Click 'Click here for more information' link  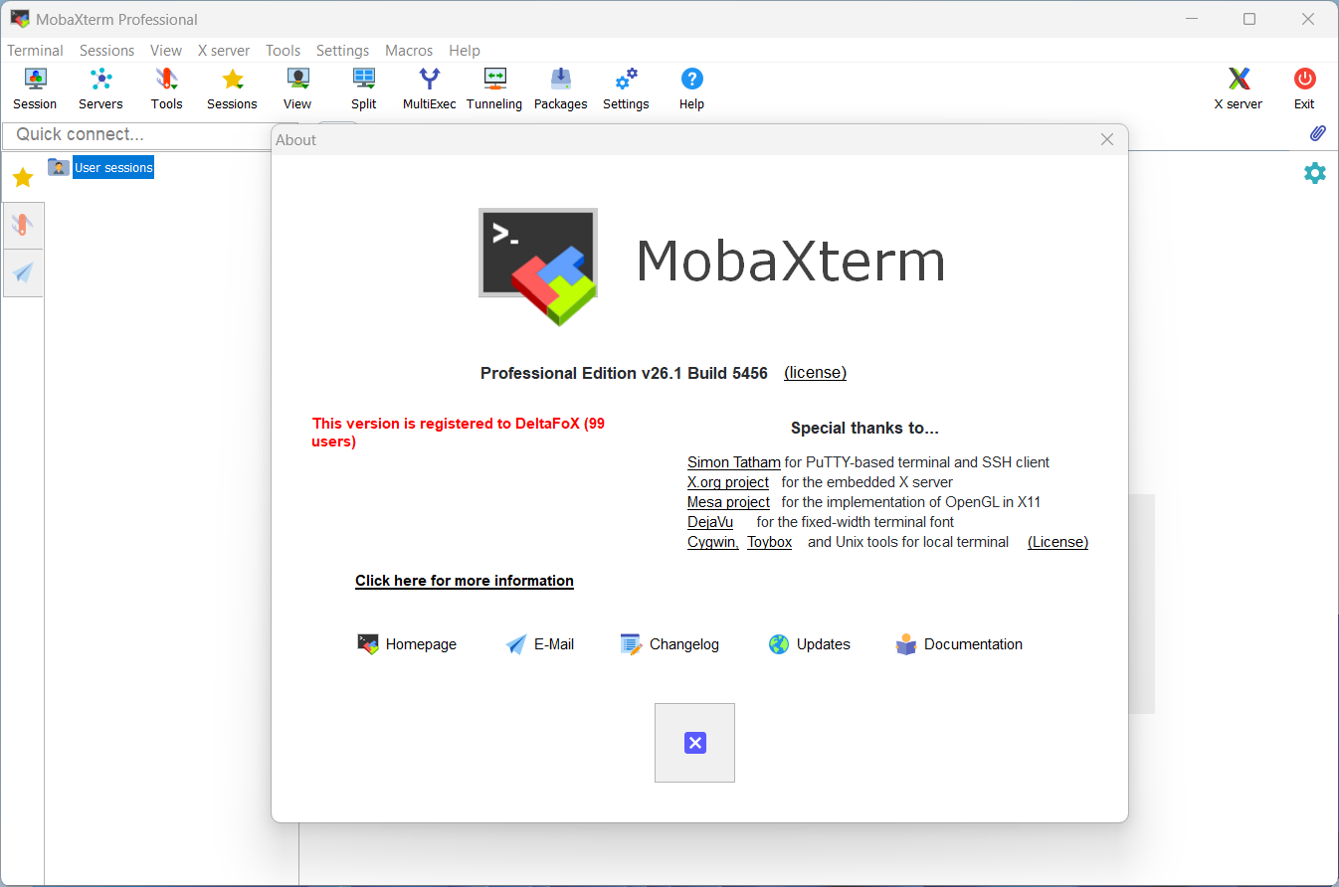465,581
